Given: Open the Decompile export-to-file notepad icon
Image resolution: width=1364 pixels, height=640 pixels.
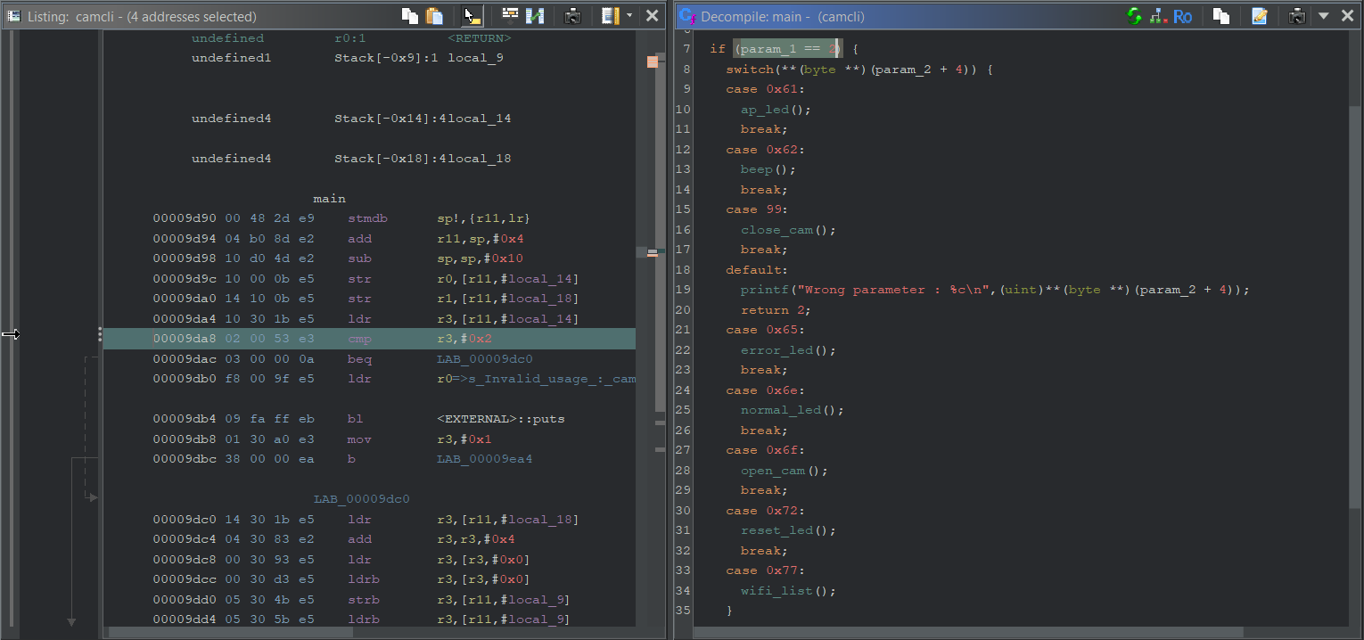Looking at the screenshot, I should coord(1259,16).
